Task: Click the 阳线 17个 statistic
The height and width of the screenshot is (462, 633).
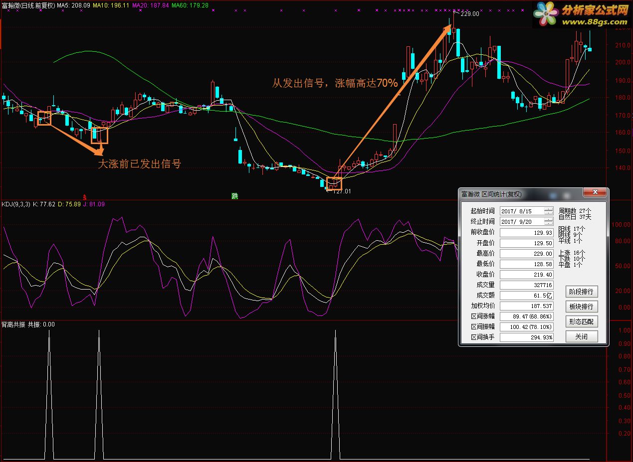Action: pyautogui.click(x=572, y=229)
